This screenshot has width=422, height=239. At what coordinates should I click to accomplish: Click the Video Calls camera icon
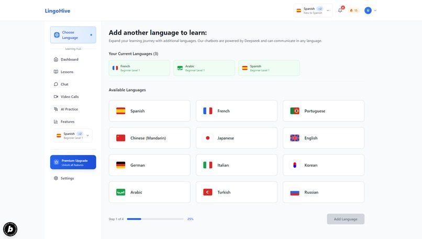click(x=55, y=96)
